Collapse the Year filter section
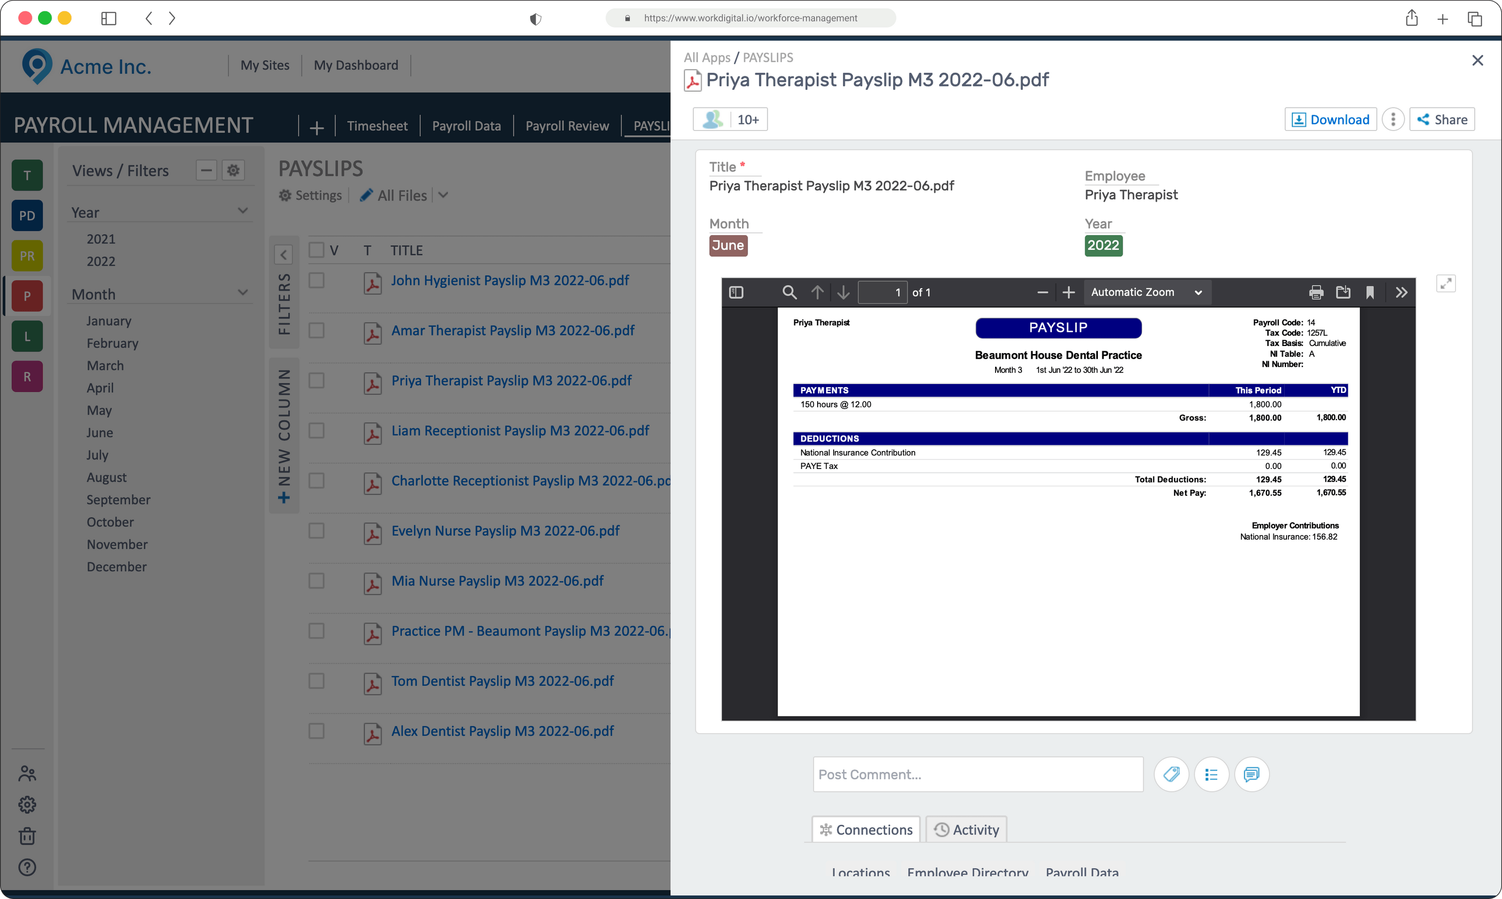The width and height of the screenshot is (1502, 899). coord(243,211)
